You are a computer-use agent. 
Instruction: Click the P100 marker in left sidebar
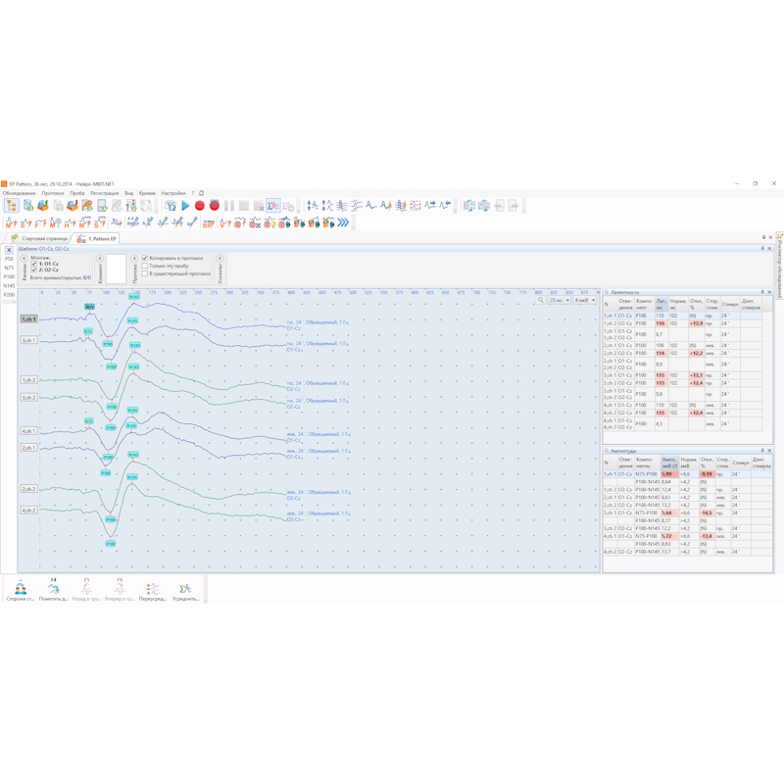[x=9, y=276]
